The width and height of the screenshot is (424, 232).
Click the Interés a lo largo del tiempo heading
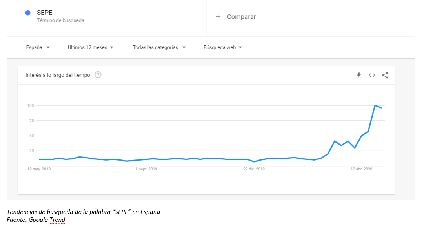58,75
